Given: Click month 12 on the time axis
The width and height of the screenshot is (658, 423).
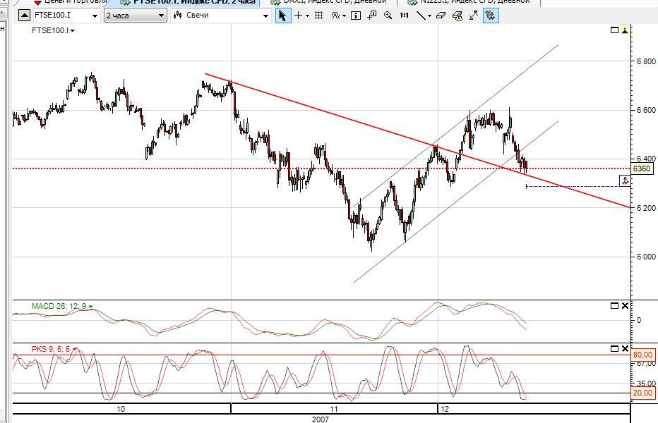Looking at the screenshot, I should coord(445,409).
